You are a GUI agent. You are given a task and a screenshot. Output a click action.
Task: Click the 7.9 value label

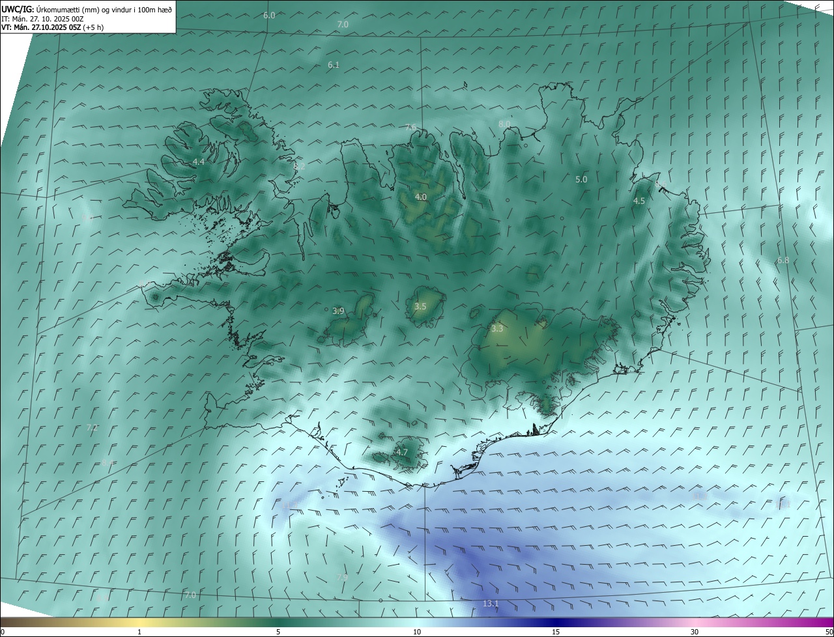341,577
